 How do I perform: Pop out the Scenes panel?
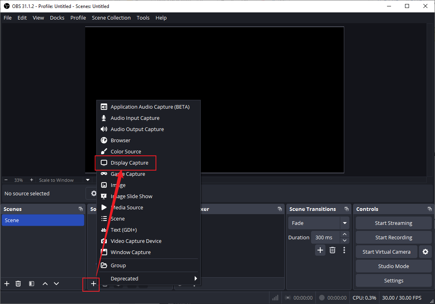pos(80,209)
